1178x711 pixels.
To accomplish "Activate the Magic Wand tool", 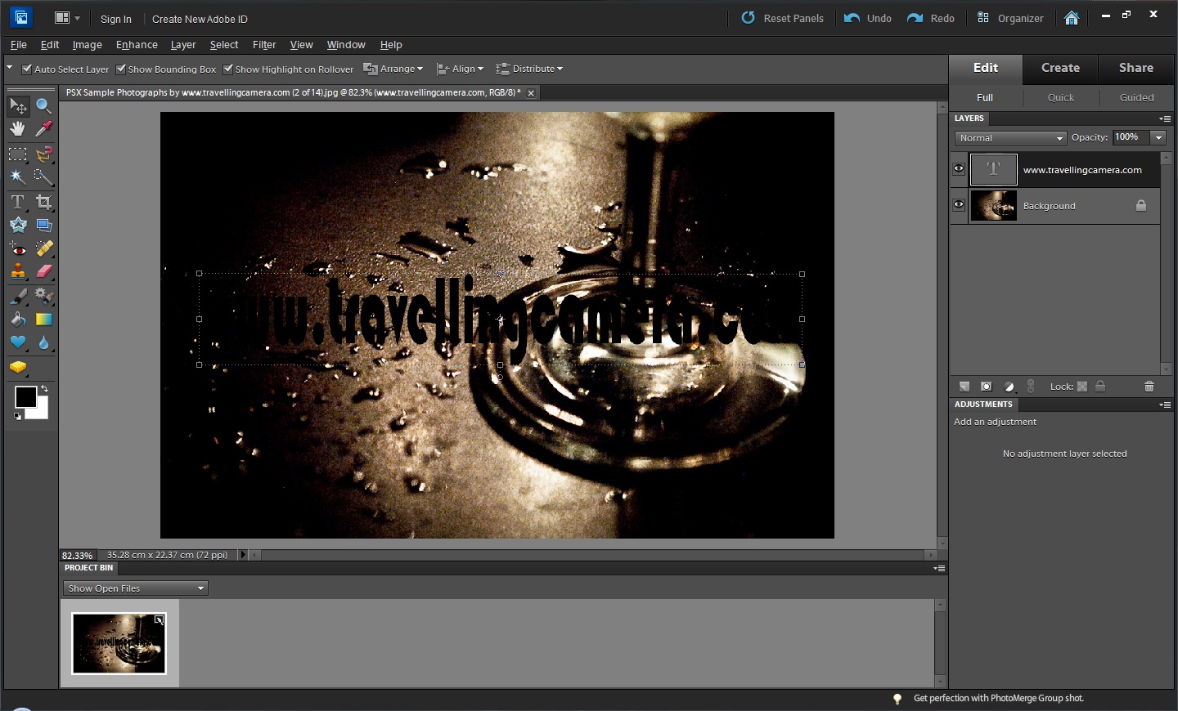I will 18,178.
